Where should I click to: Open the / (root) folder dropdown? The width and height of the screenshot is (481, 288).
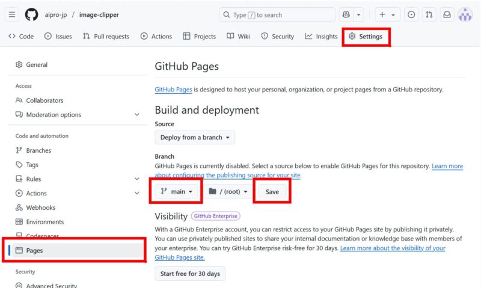(x=228, y=191)
